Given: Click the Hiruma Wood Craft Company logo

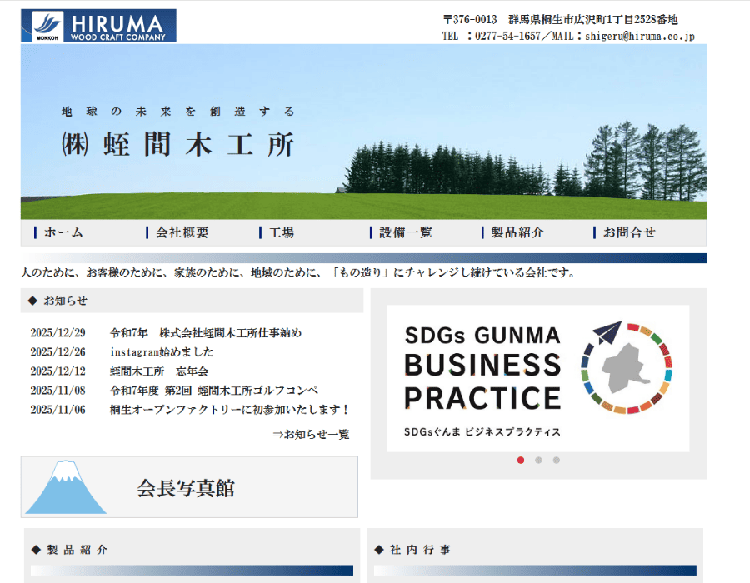Looking at the screenshot, I should coord(98,26).
